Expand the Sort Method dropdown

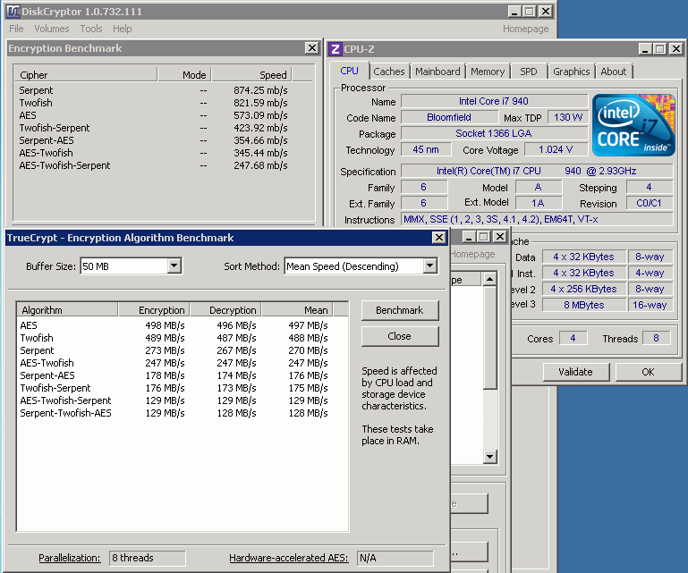[x=430, y=265]
